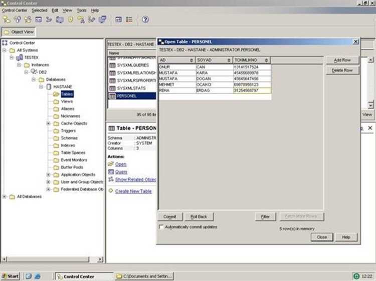Select the cell containing ERDAG
Image resolution: width=376 pixels, height=281 pixels.
(x=214, y=90)
